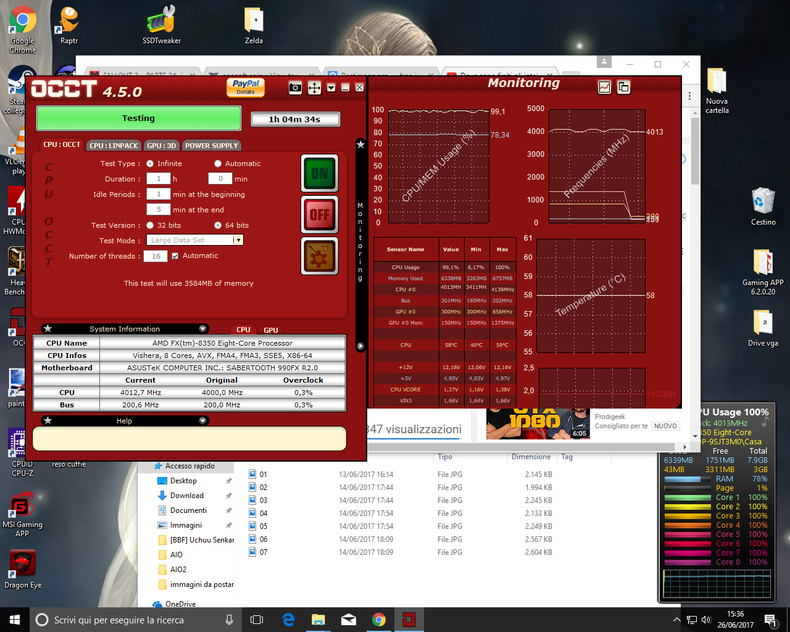The image size is (790, 632).
Task: Click idle minutes at beginning field
Action: [x=159, y=194]
